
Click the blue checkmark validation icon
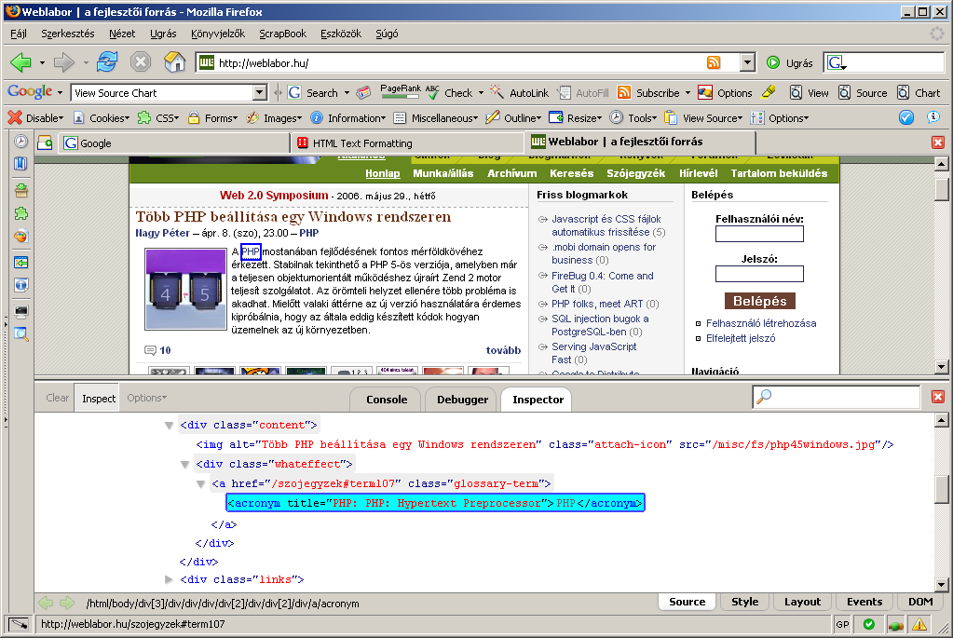pos(906,117)
